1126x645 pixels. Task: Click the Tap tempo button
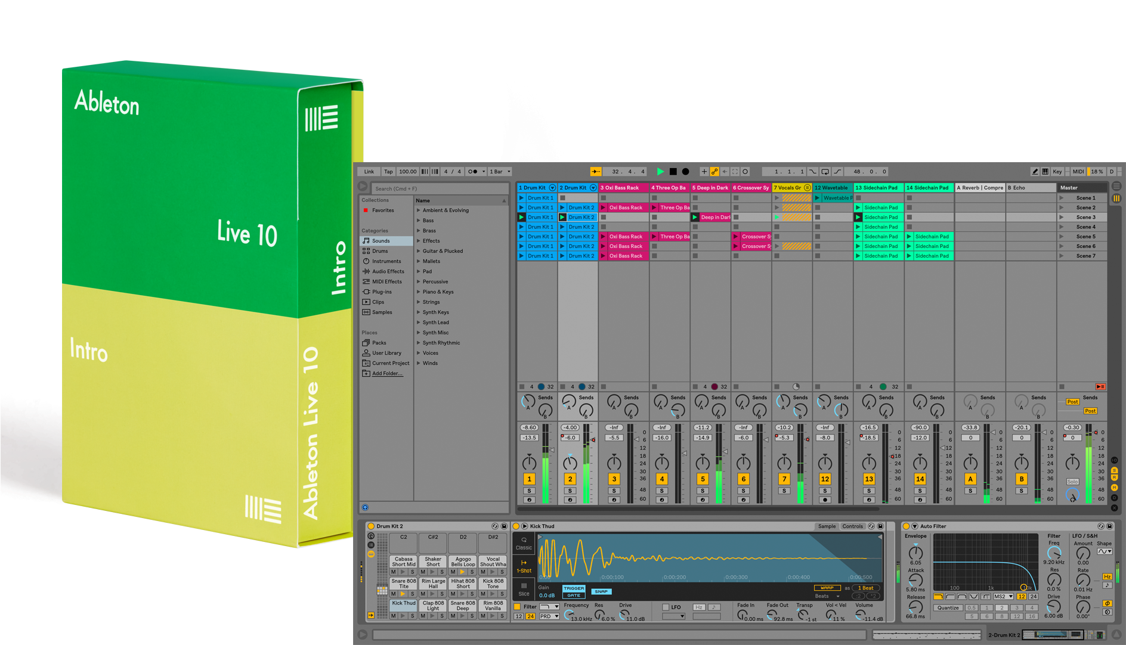(388, 172)
